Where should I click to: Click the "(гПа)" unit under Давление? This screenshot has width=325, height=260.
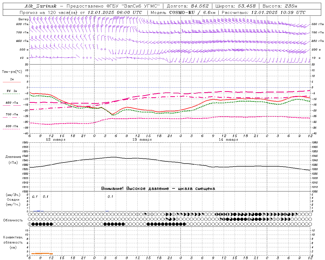point(13,163)
